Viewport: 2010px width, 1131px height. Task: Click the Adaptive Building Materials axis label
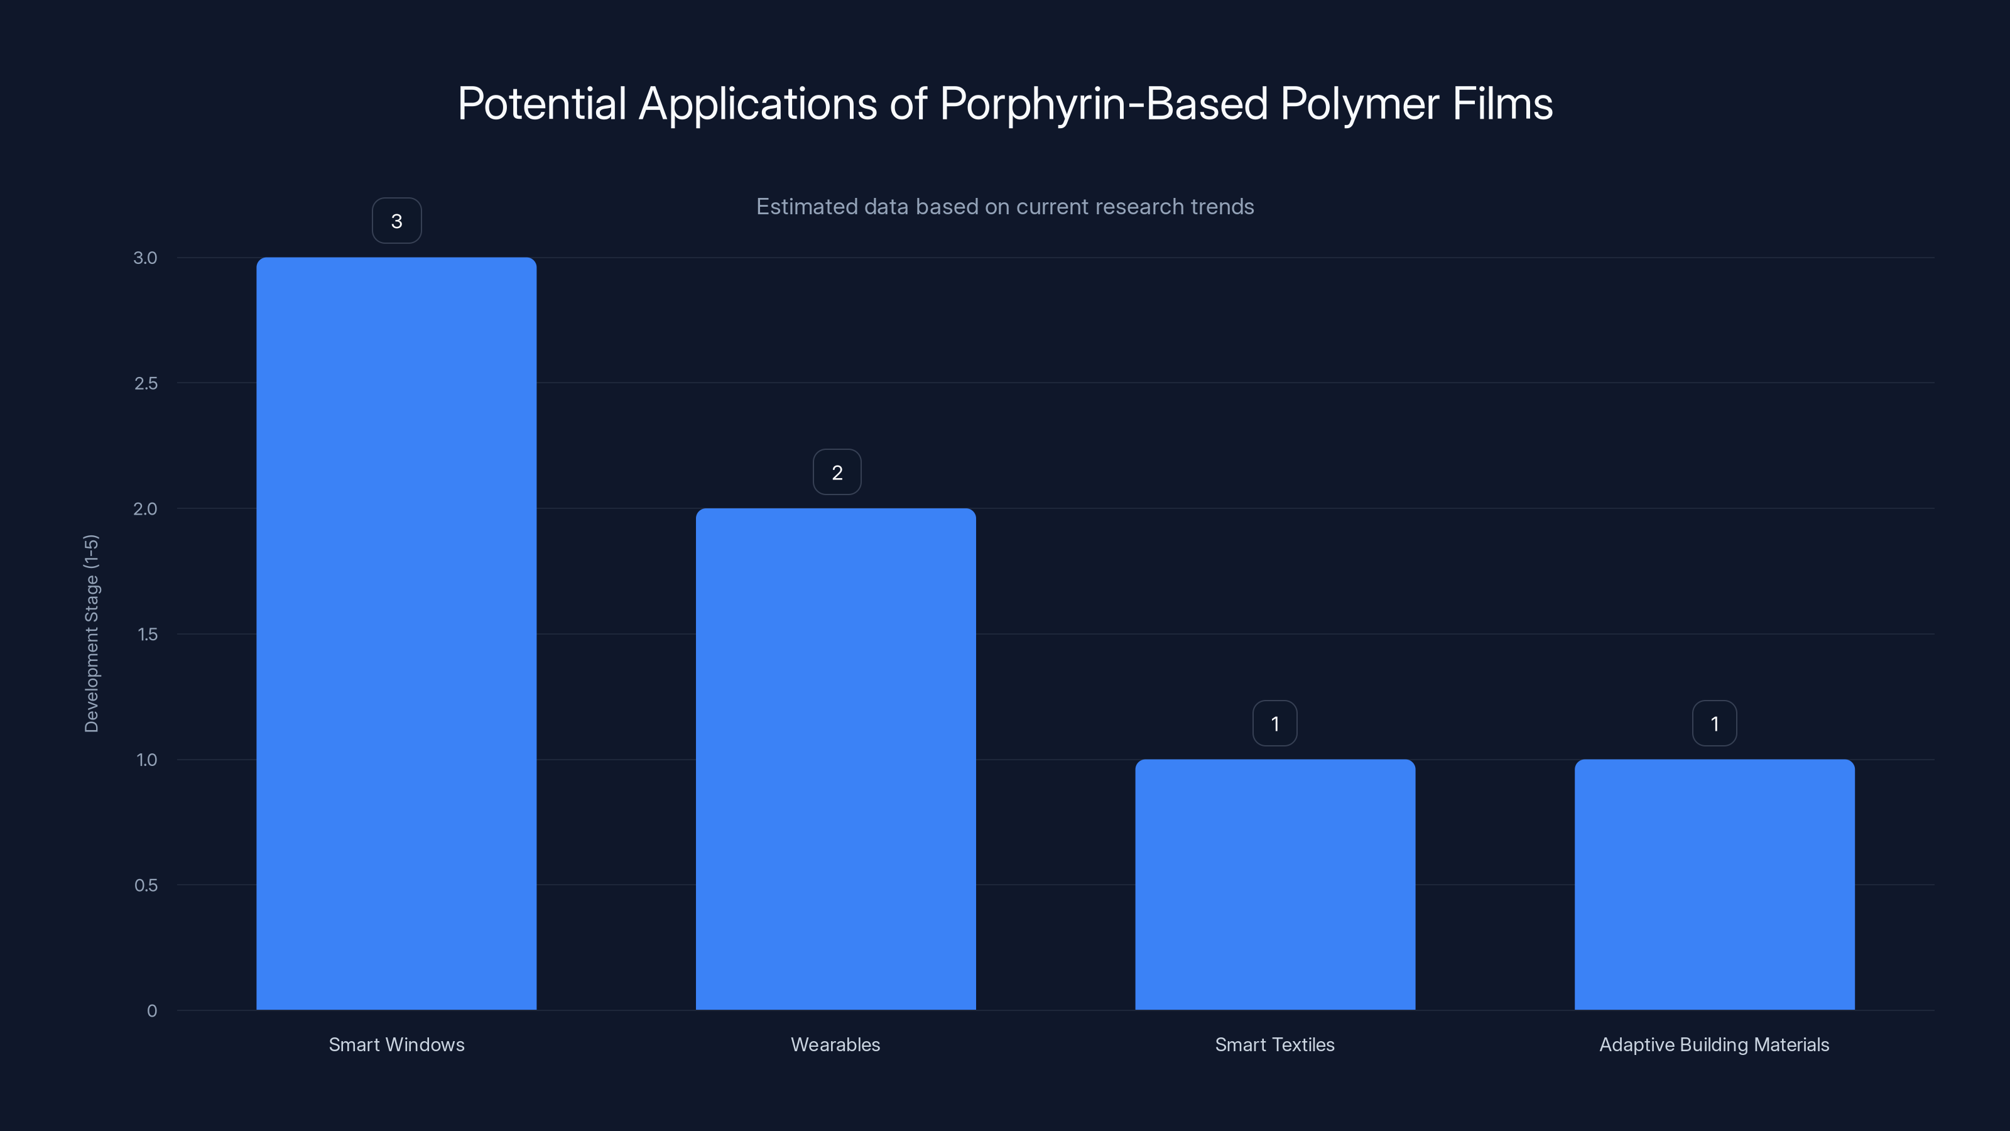pyautogui.click(x=1714, y=1044)
